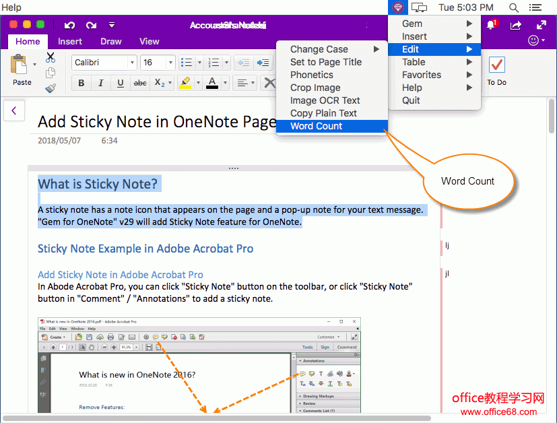This screenshot has width=557, height=423.
Task: Click the Redo arrow in title bar
Action: click(92, 25)
